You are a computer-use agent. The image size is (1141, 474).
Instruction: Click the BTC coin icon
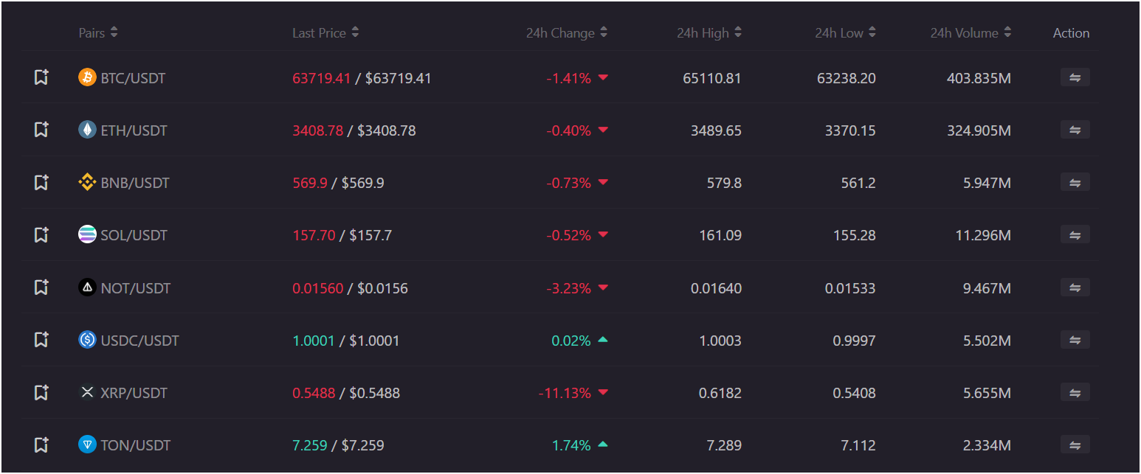86,77
